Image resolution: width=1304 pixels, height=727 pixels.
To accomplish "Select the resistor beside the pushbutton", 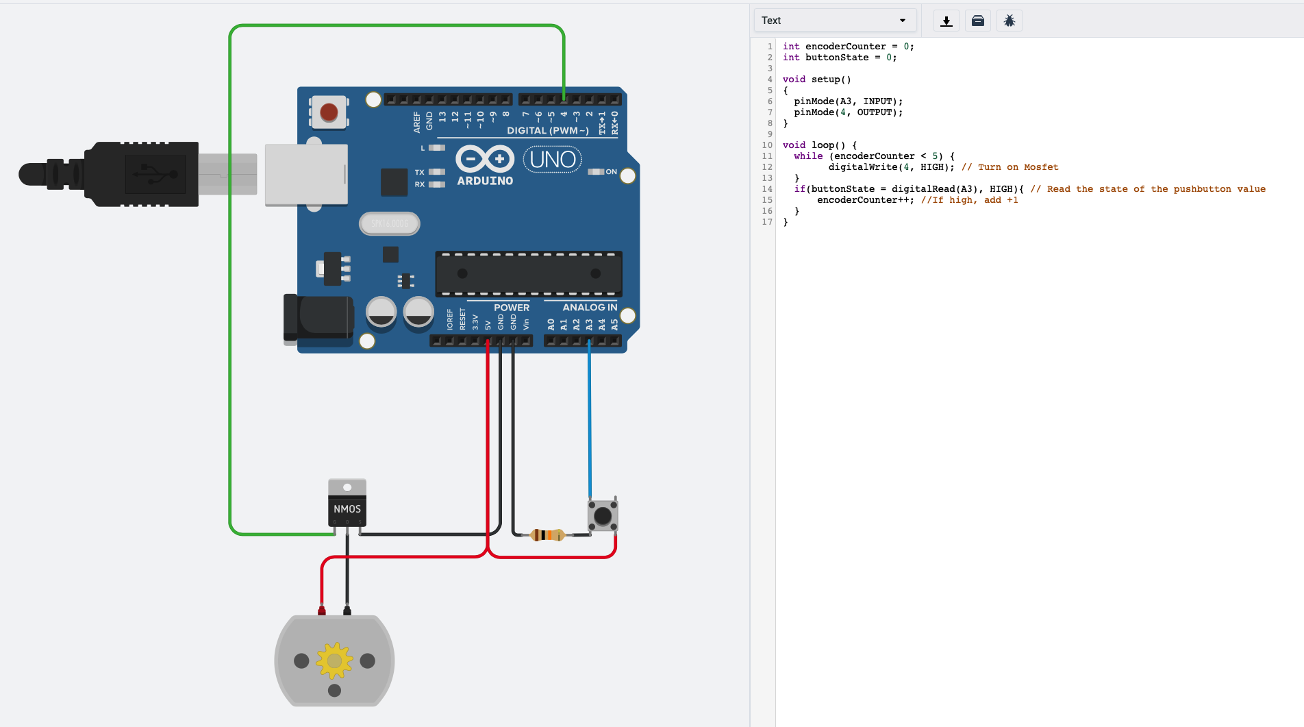I will [547, 534].
